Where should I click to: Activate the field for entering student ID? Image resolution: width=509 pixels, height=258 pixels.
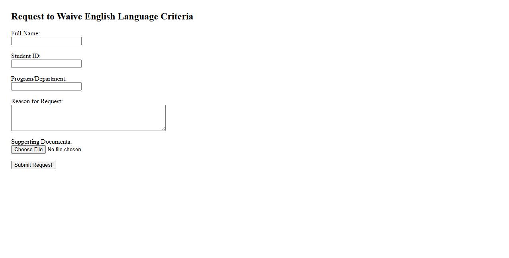coord(46,64)
